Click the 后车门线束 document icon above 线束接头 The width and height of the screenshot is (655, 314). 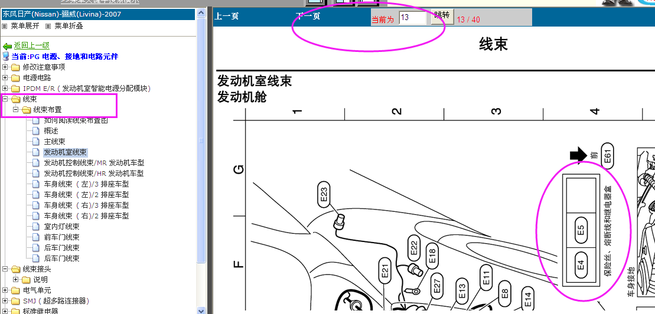click(x=35, y=259)
